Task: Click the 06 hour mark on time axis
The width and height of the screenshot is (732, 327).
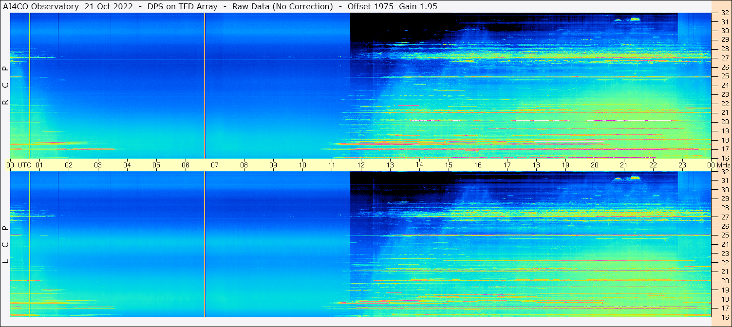Action: 186,165
